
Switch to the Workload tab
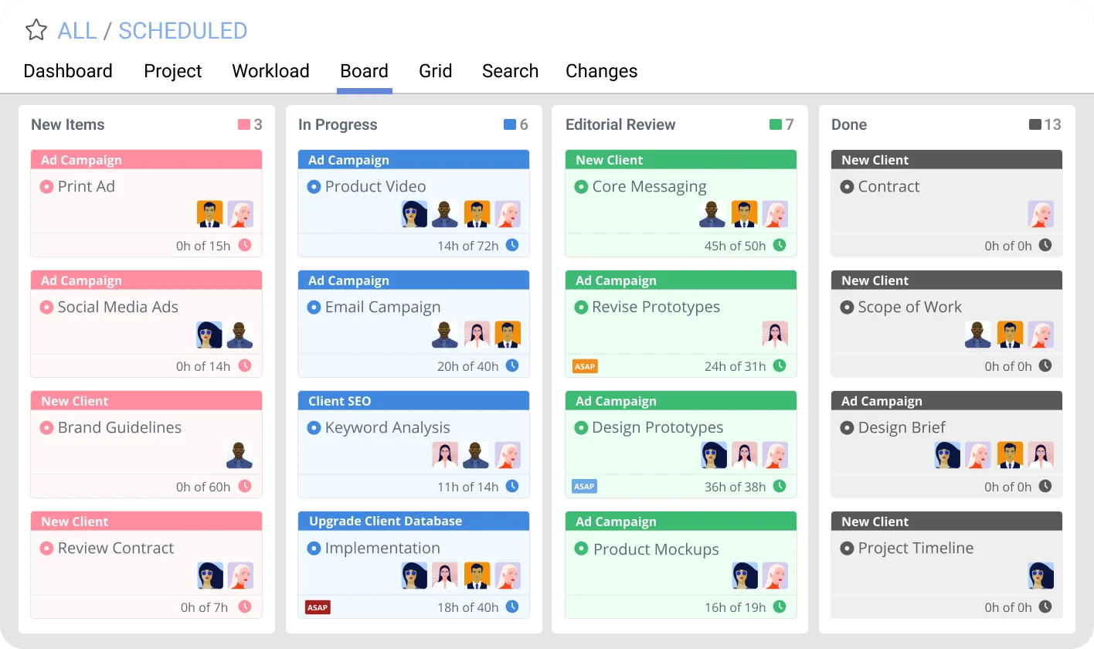point(270,71)
